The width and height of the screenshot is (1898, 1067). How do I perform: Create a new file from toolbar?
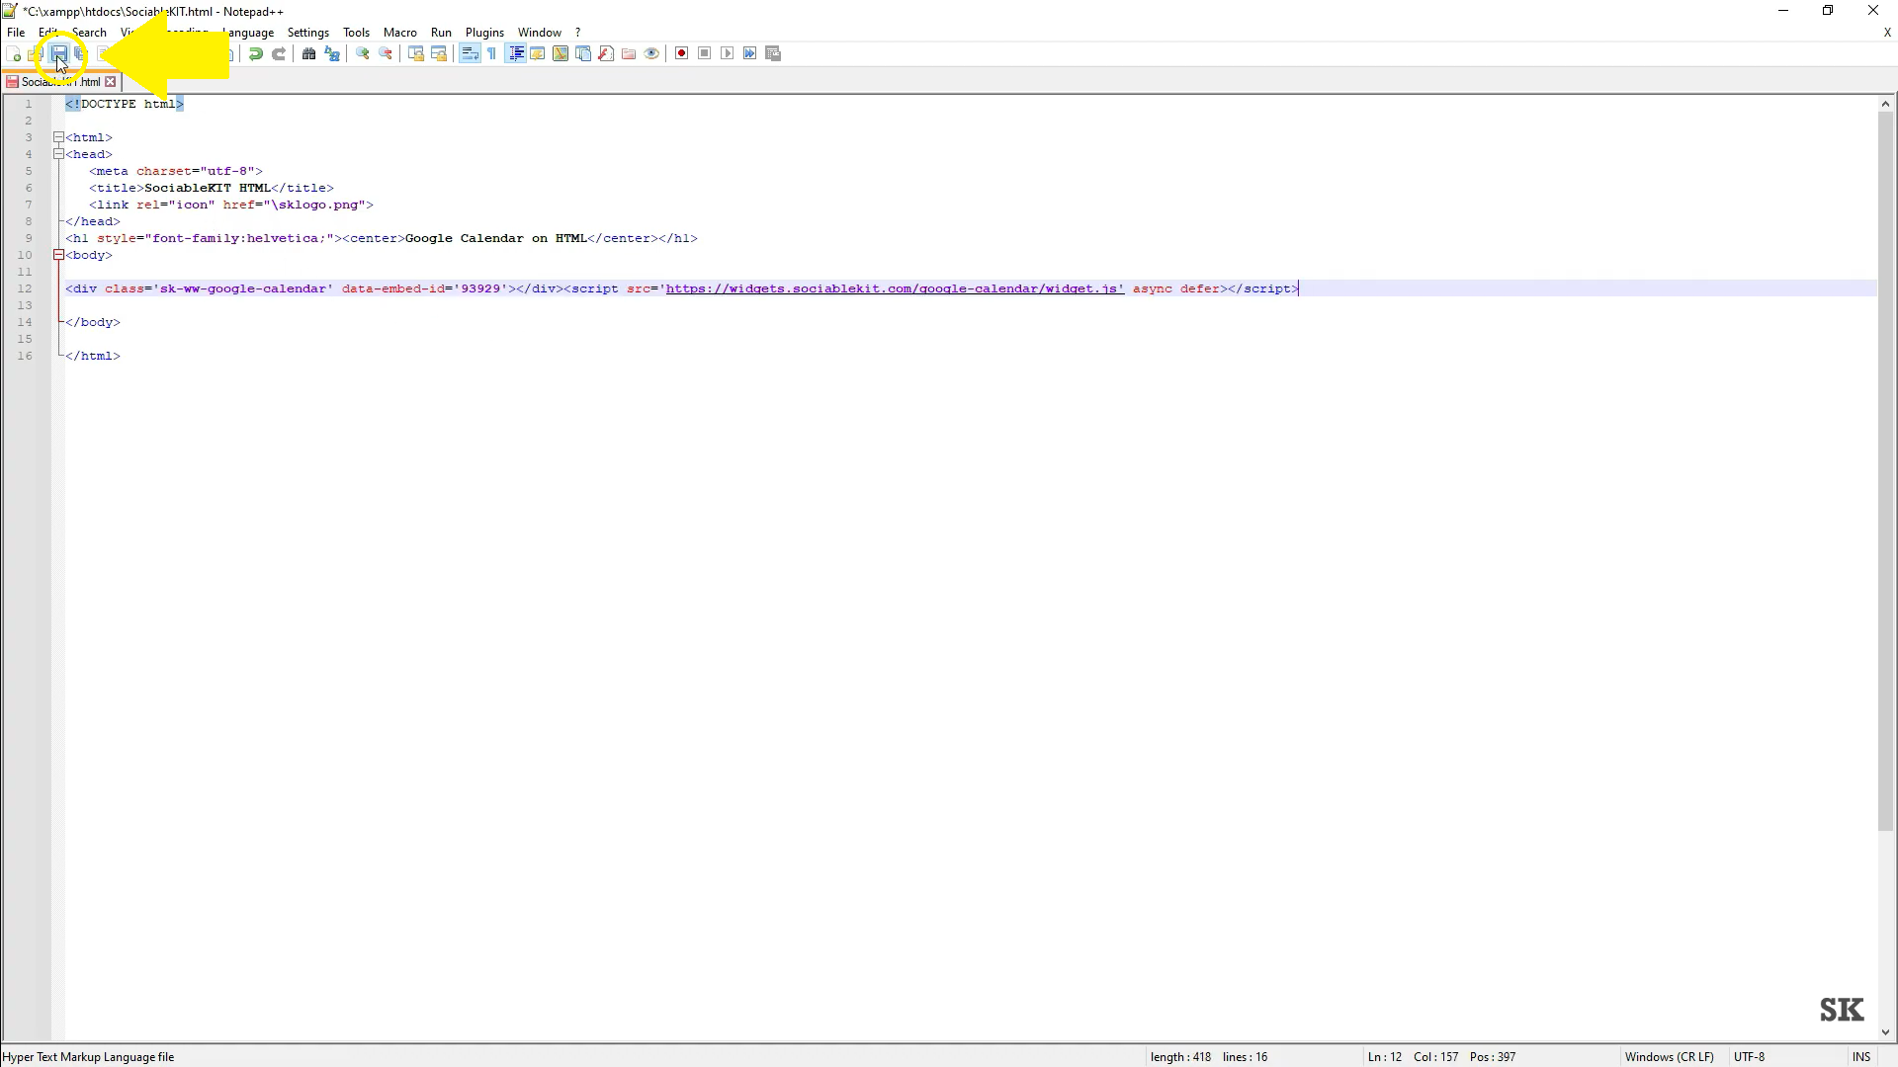14,54
